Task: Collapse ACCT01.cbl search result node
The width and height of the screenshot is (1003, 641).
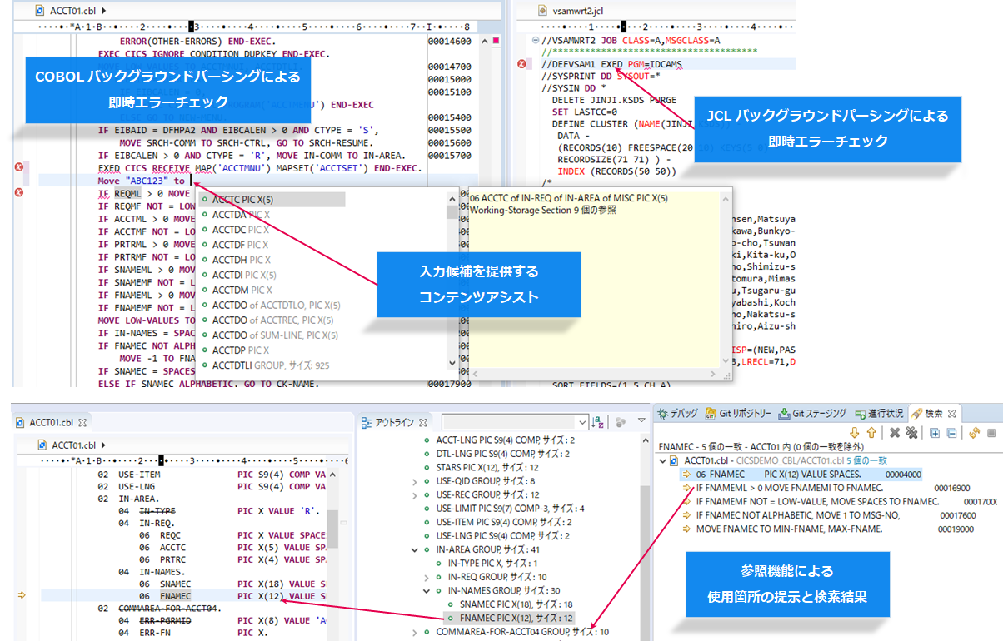Action: point(663,460)
